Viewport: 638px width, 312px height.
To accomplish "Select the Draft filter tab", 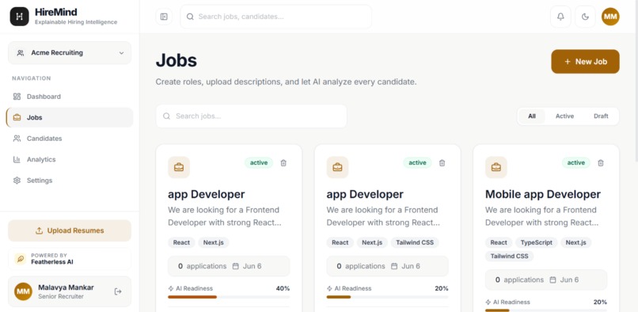I will (601, 116).
